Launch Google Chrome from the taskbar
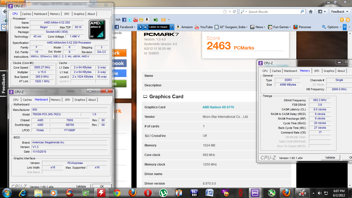 click(117, 193)
